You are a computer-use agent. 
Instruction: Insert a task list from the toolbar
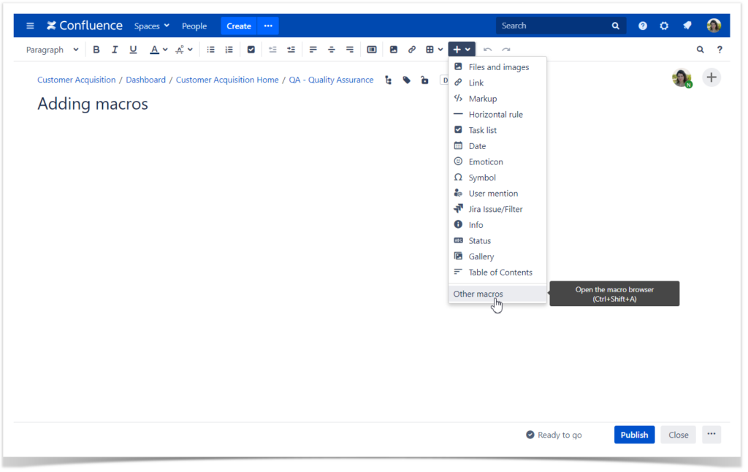pos(251,49)
